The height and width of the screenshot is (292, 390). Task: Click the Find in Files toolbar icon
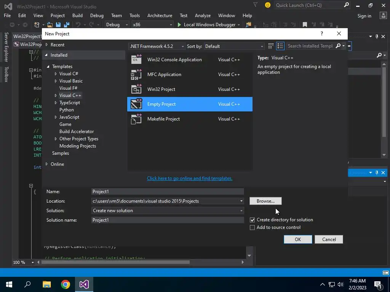pyautogui.click(x=248, y=25)
